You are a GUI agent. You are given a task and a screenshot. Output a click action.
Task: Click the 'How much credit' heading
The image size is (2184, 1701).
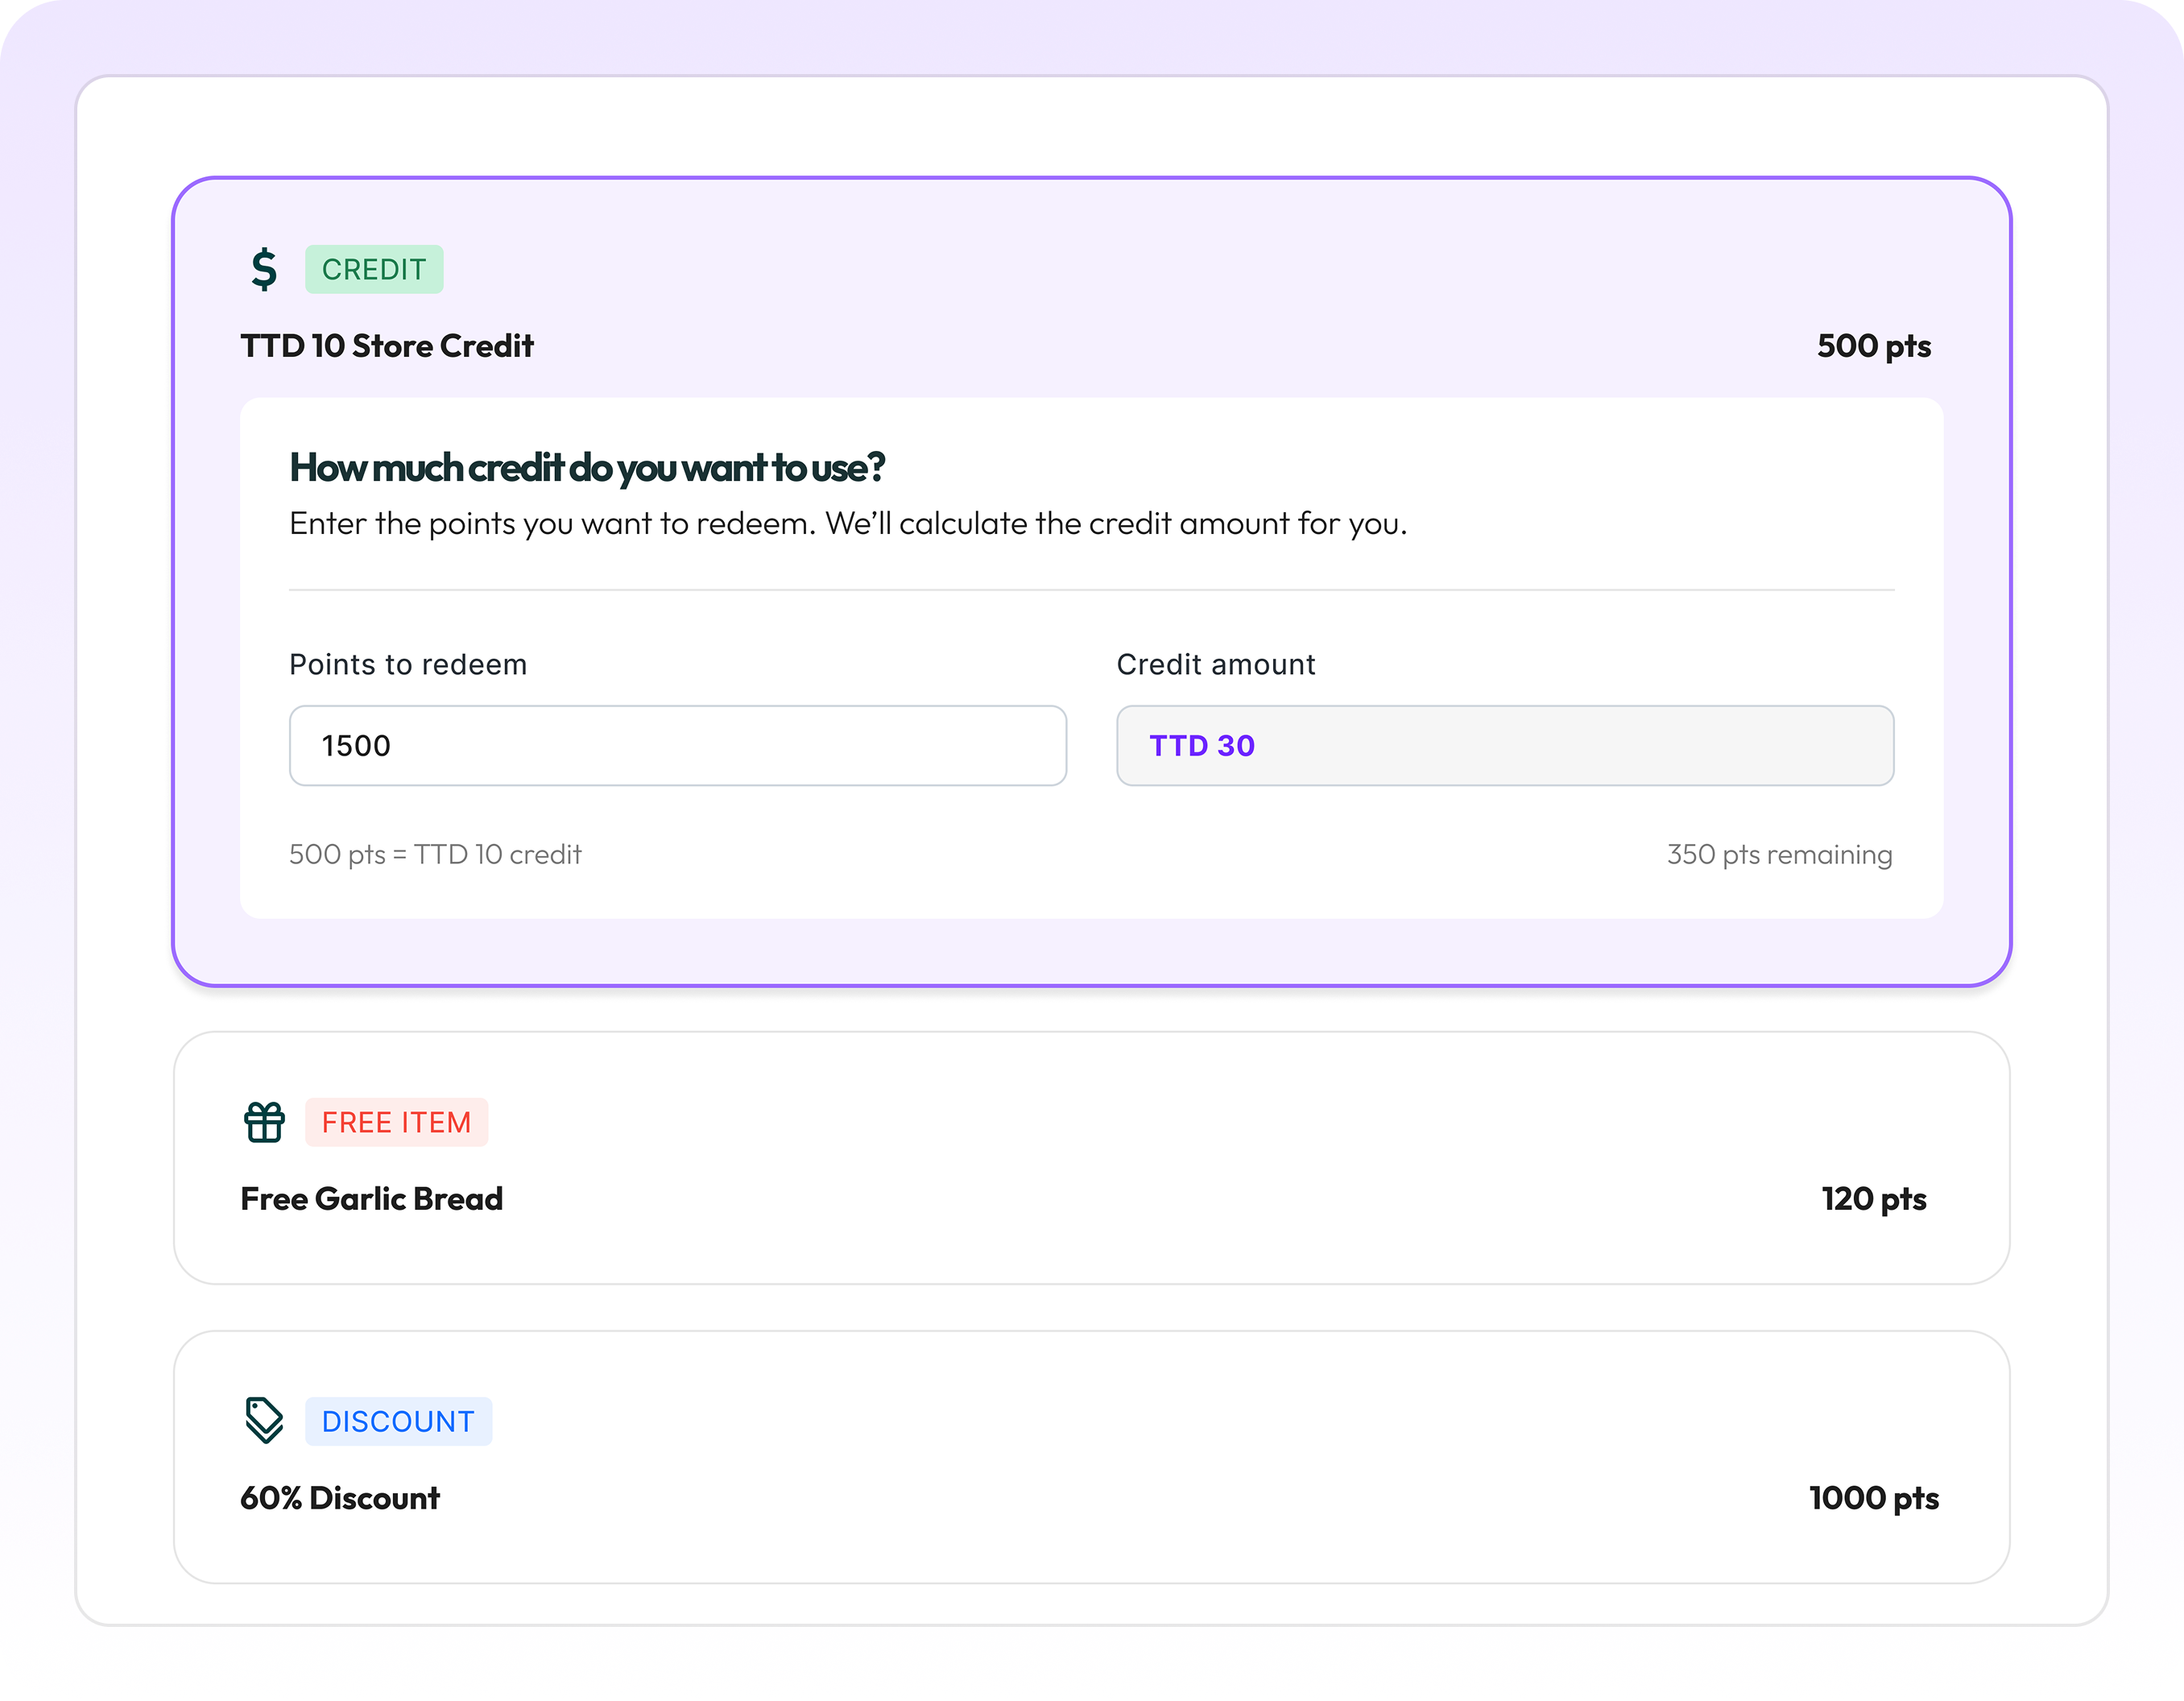pos(587,468)
